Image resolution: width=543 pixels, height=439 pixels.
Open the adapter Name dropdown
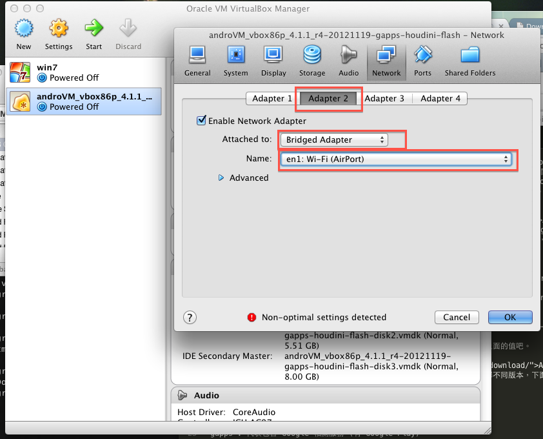pos(397,159)
